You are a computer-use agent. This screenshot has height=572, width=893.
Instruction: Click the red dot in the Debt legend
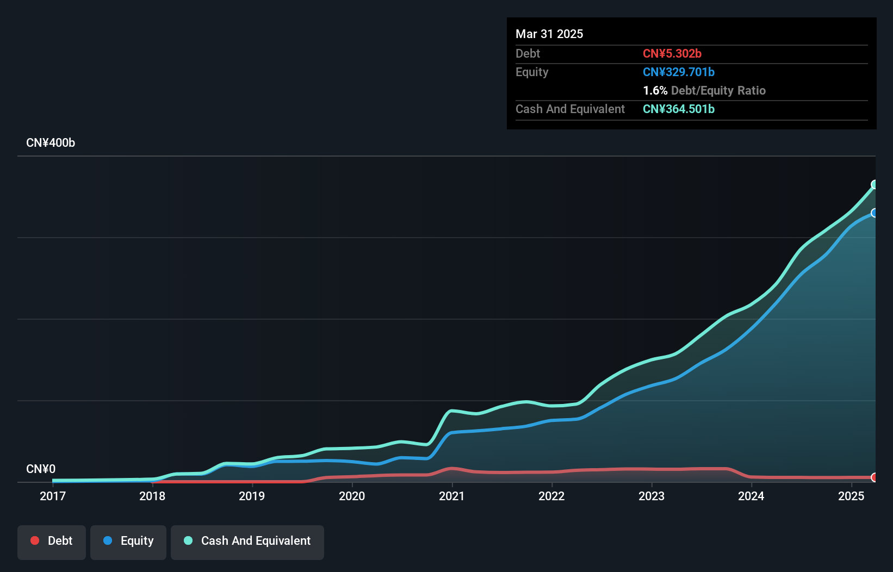(35, 540)
